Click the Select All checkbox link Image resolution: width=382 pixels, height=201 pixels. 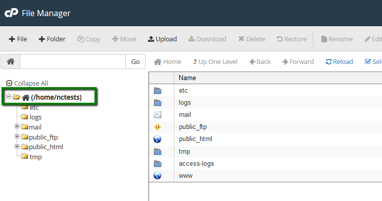[x=373, y=62]
